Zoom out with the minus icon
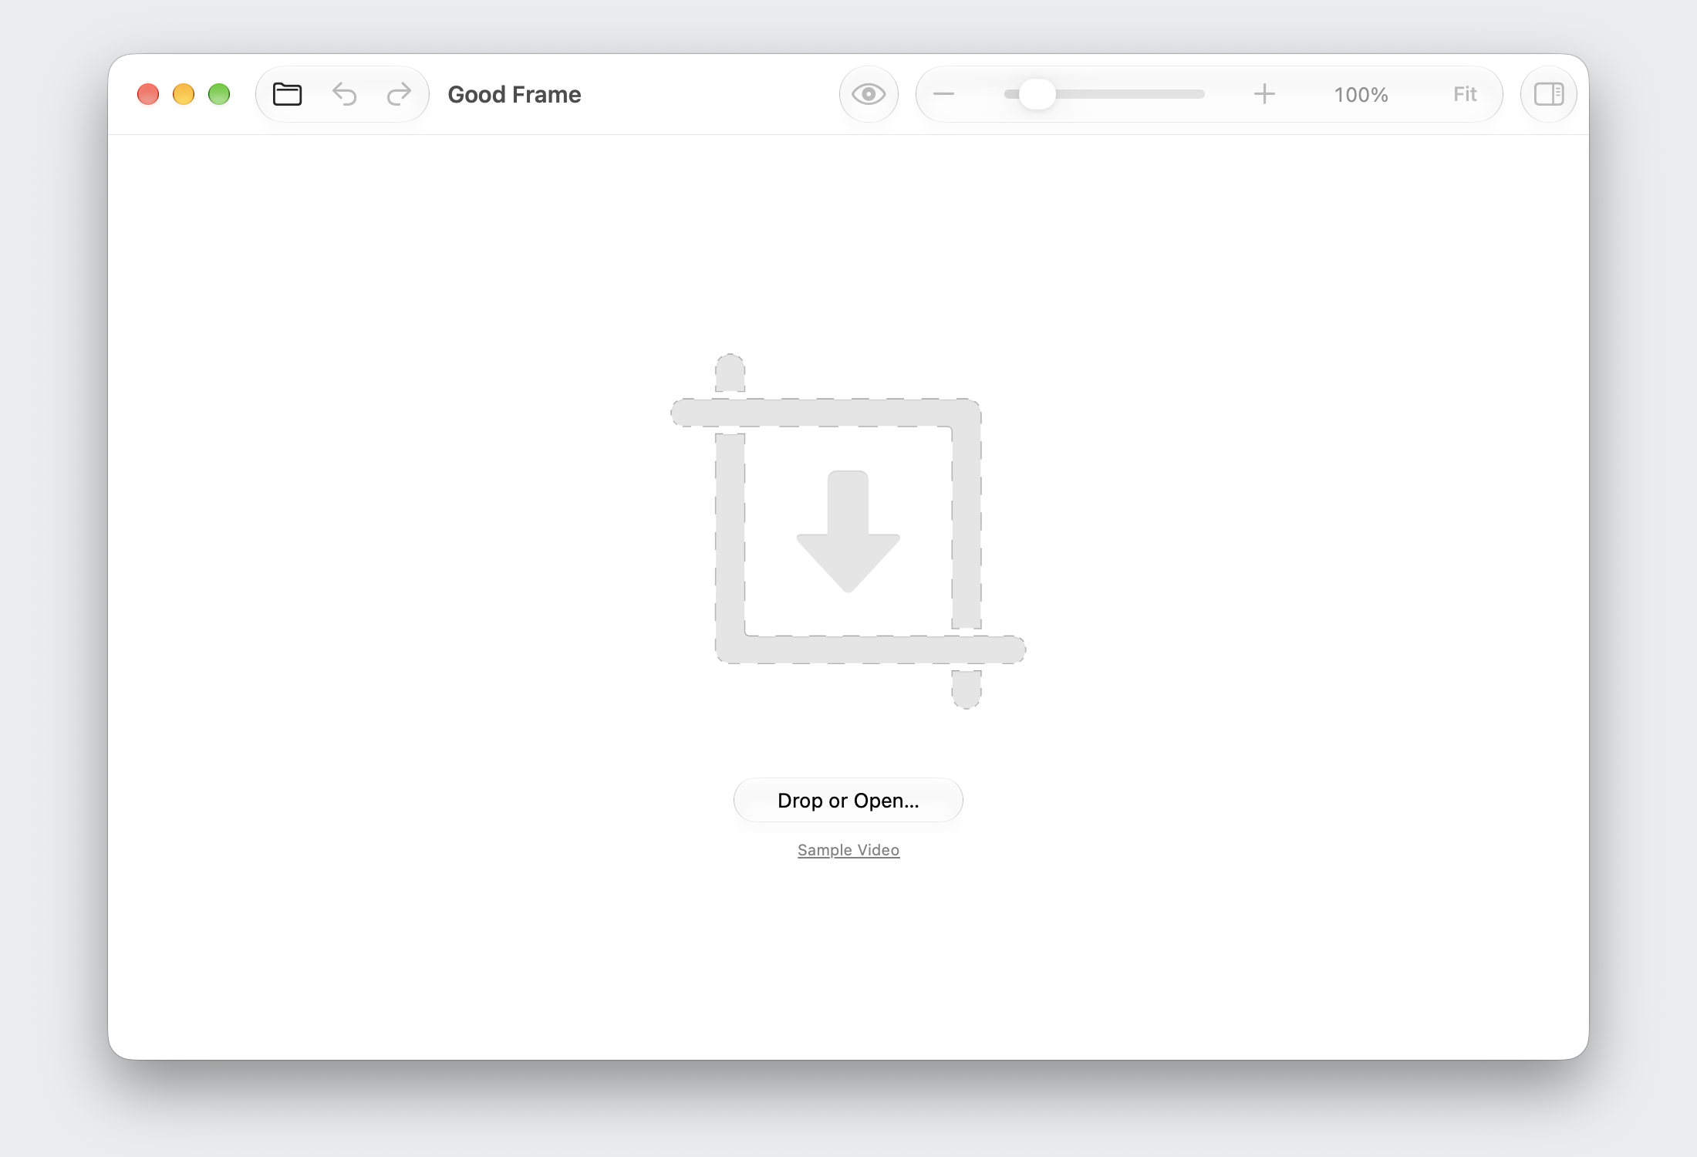This screenshot has height=1157, width=1697. pyautogui.click(x=943, y=94)
